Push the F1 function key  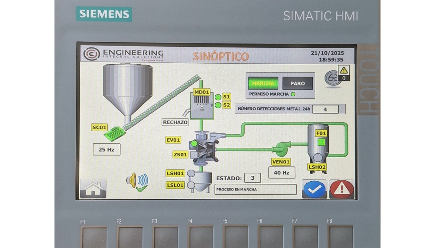point(94,236)
